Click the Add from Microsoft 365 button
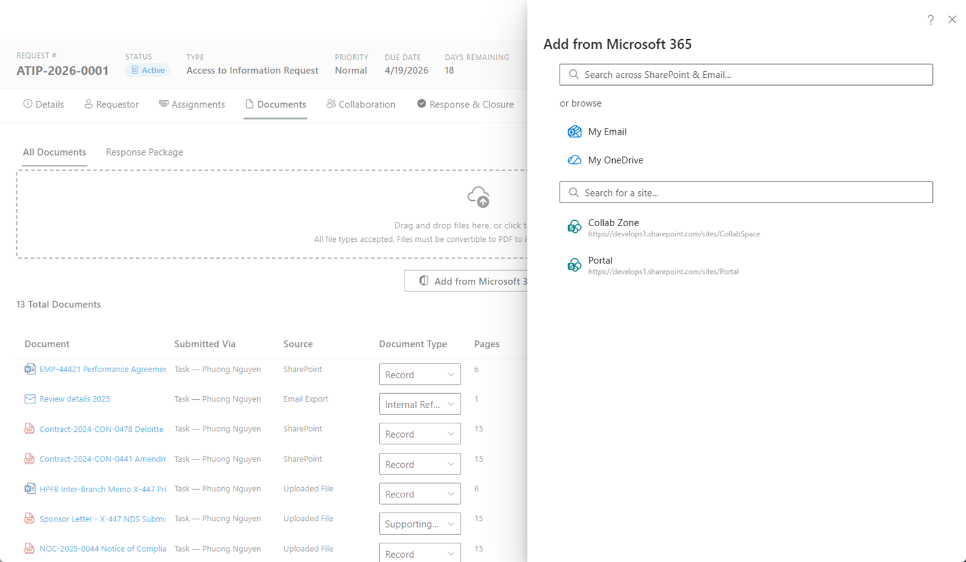 point(477,281)
